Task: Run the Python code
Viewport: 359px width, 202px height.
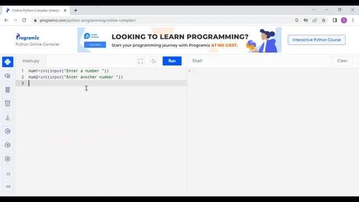Action: click(172, 61)
